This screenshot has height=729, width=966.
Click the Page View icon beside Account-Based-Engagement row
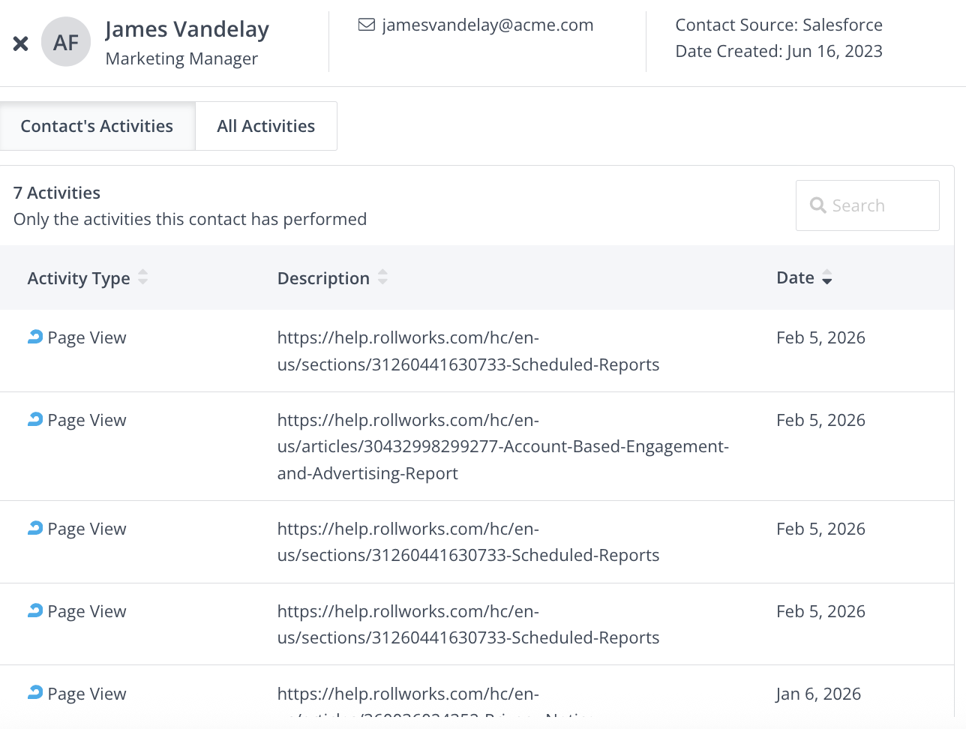click(x=35, y=419)
